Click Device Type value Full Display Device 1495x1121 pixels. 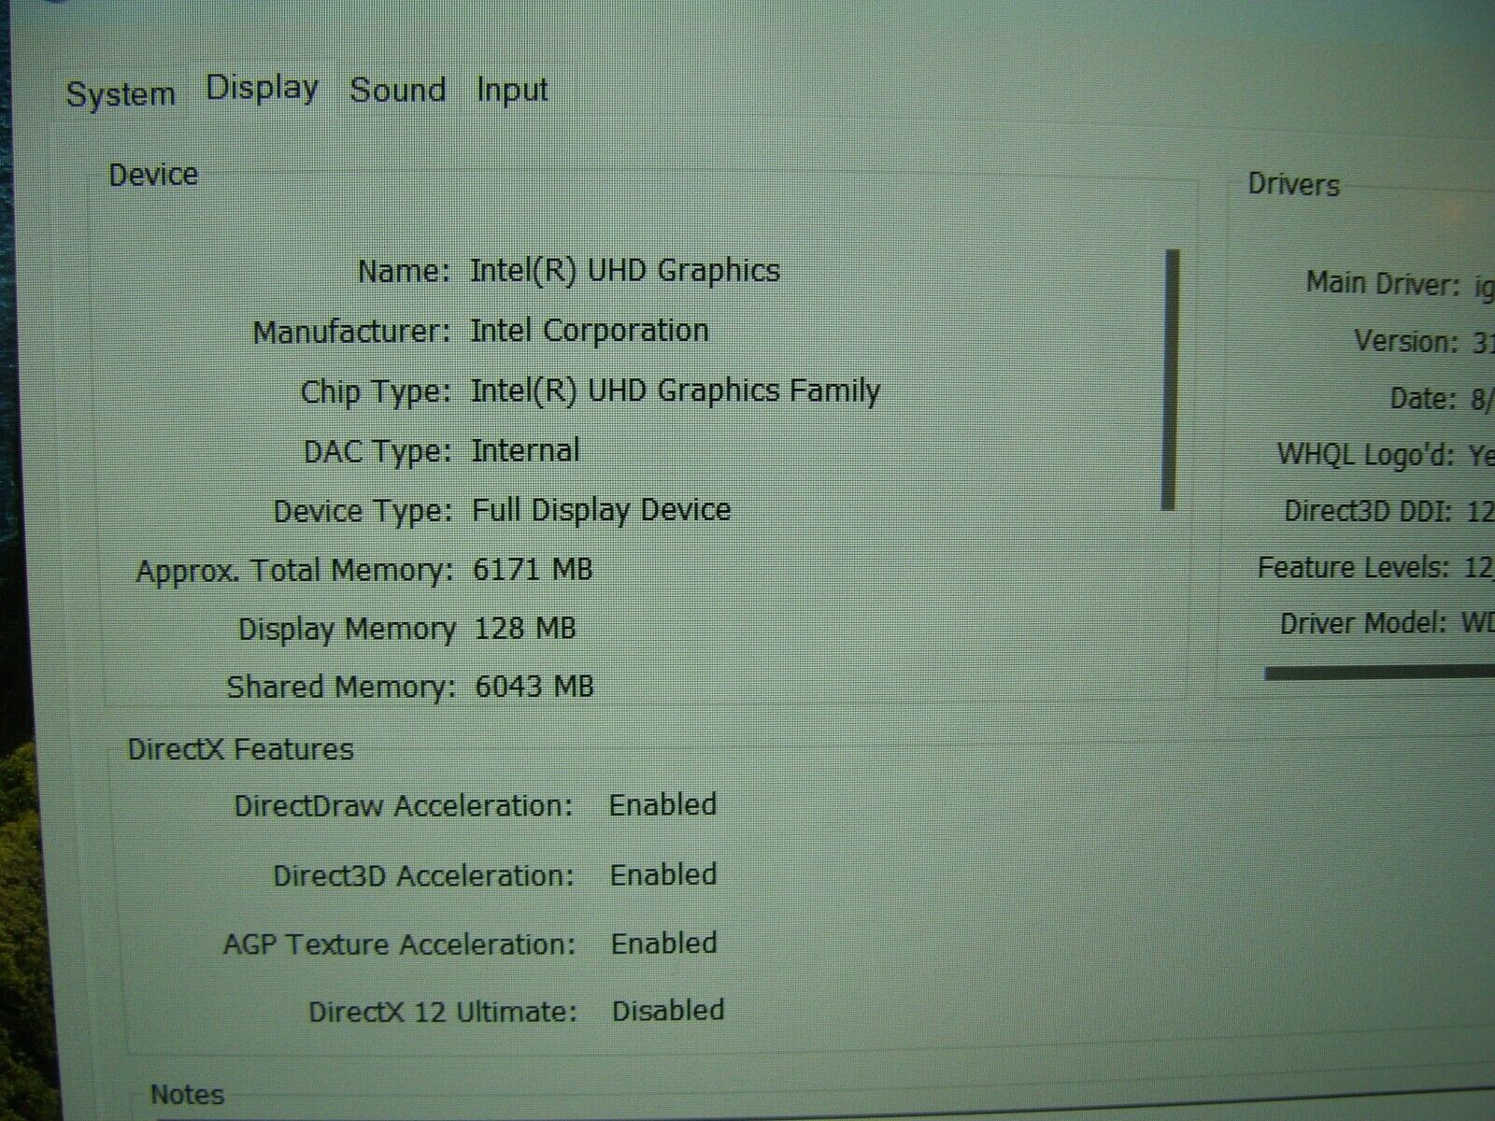tap(601, 510)
